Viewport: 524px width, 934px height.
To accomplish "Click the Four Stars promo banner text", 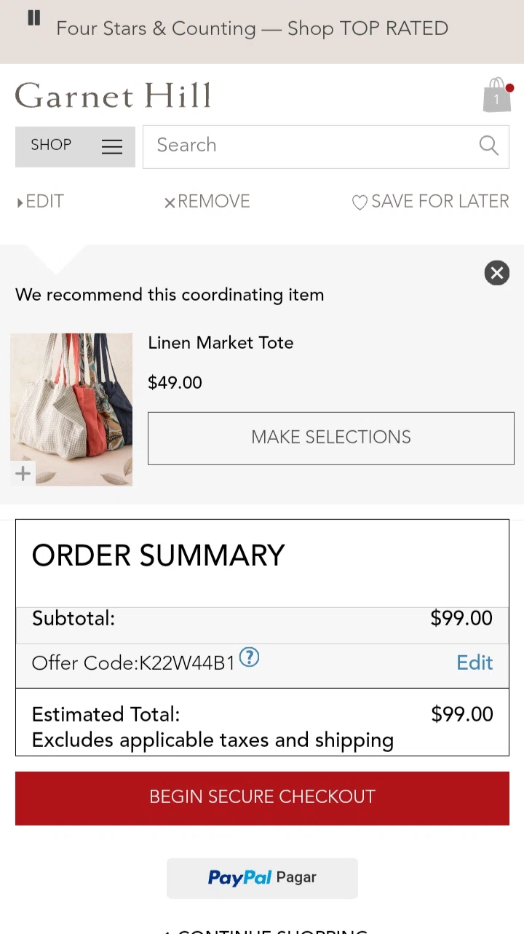I will click(252, 29).
